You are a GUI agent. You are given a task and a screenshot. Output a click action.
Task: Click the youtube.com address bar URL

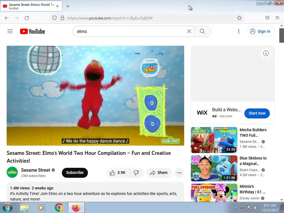pos(110,18)
